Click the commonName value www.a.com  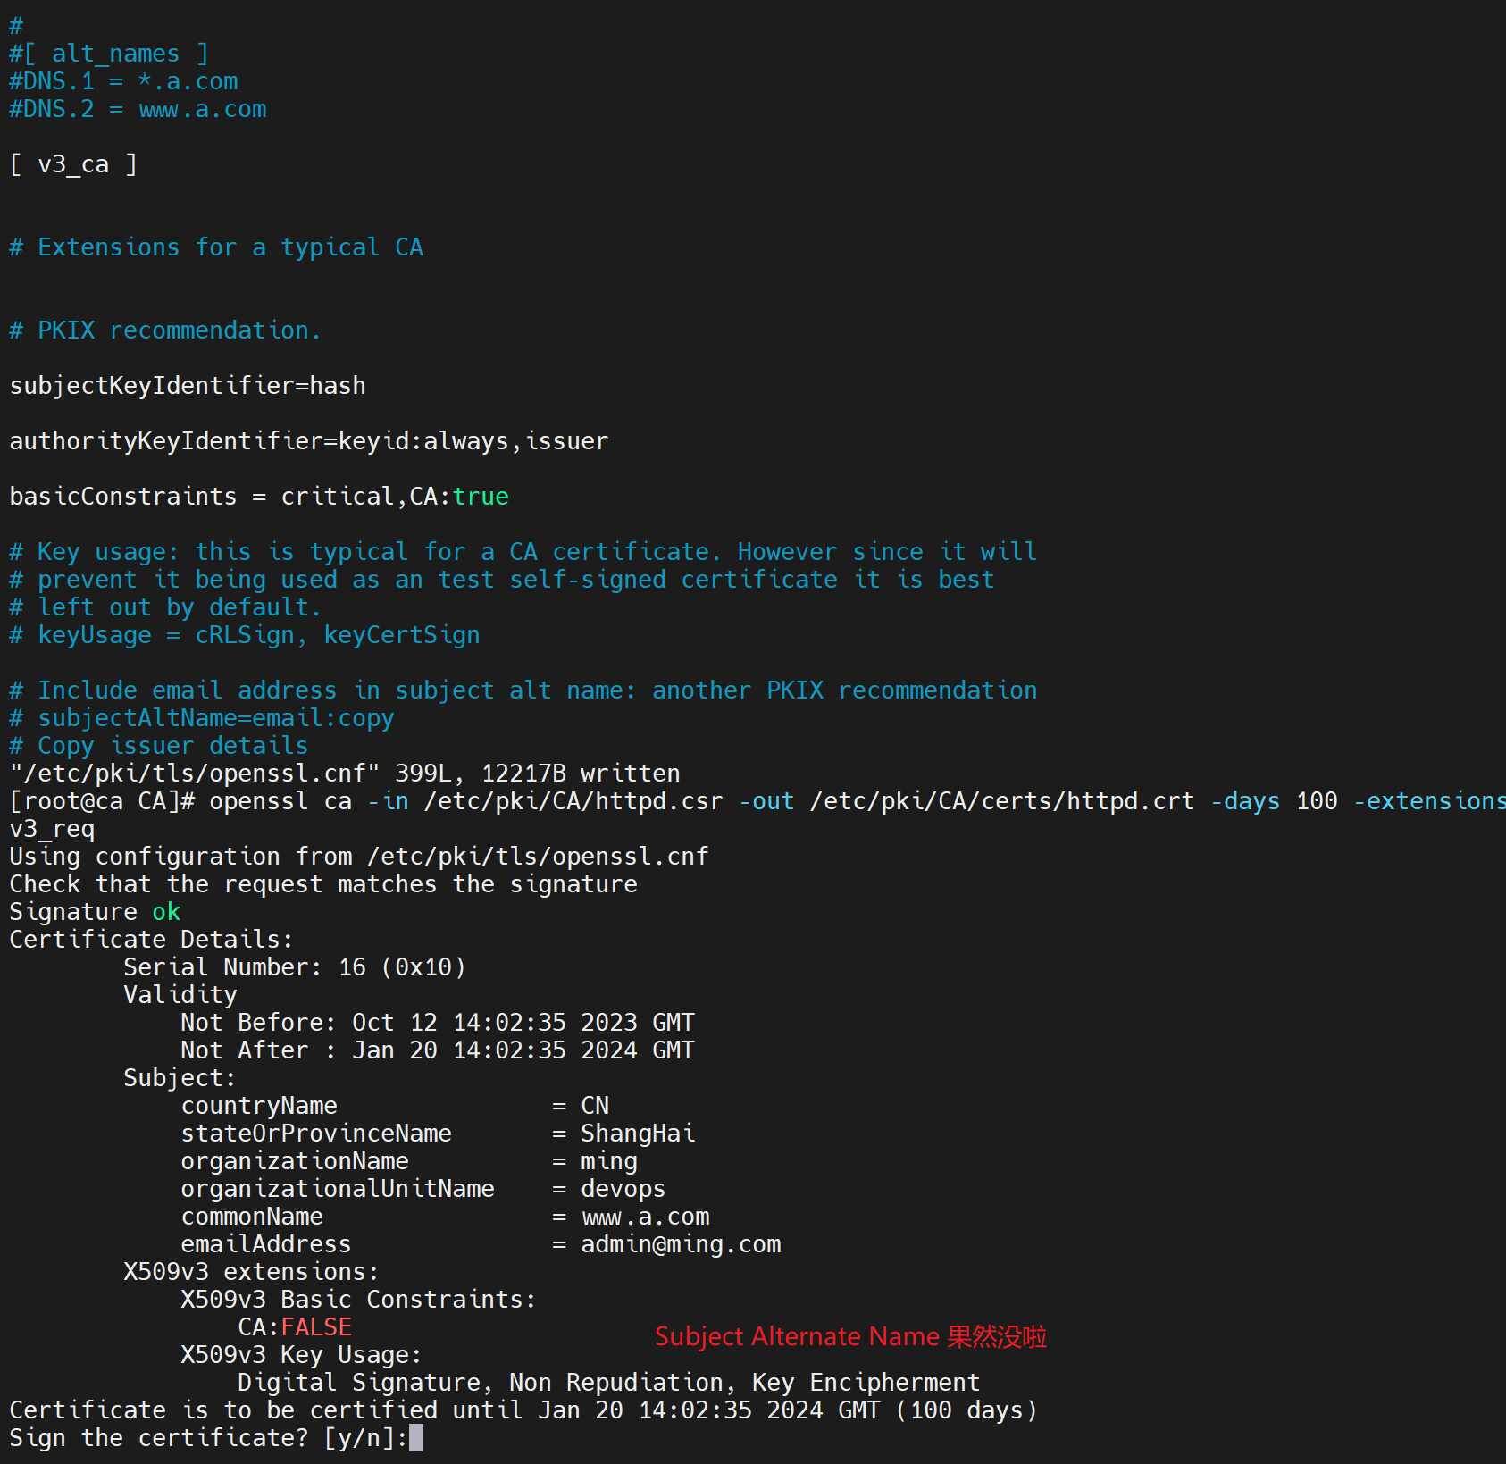(645, 1217)
